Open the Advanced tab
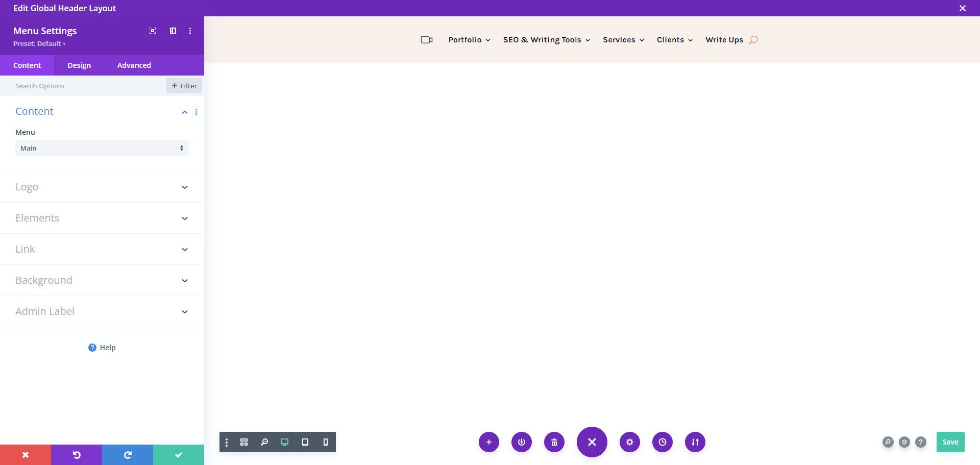 pos(134,65)
